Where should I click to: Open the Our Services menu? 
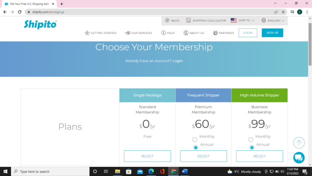coord(139,33)
